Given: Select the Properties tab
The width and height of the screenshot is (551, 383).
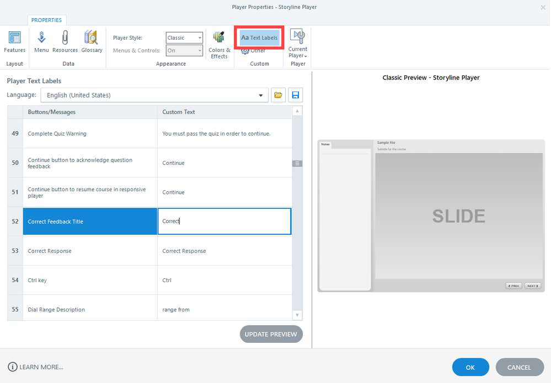Looking at the screenshot, I should (46, 20).
